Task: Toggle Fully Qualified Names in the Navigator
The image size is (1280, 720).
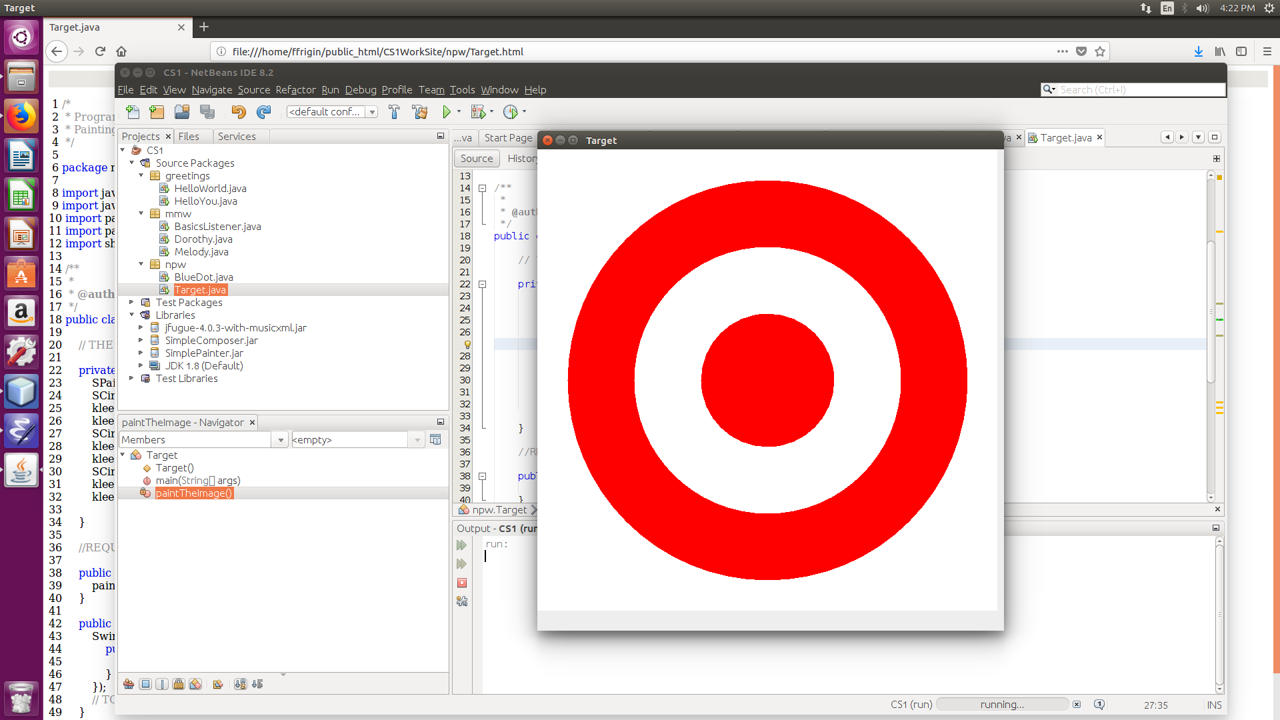Action: [x=217, y=684]
